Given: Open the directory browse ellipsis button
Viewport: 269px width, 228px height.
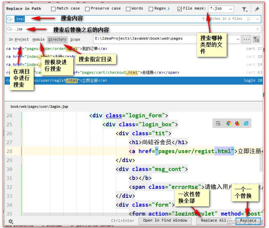Looking at the screenshot, I should point(247,39).
